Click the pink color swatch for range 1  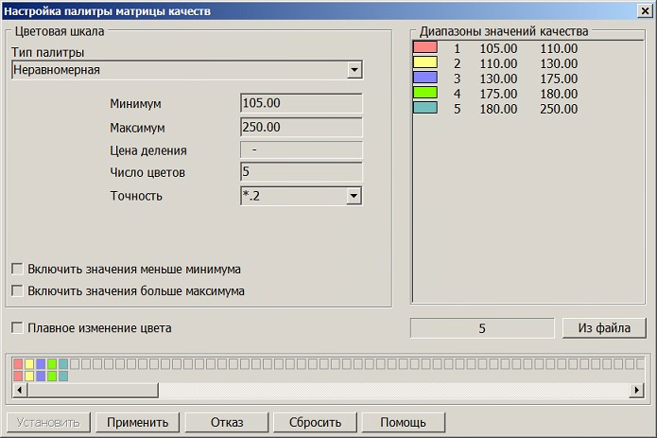[x=425, y=48]
